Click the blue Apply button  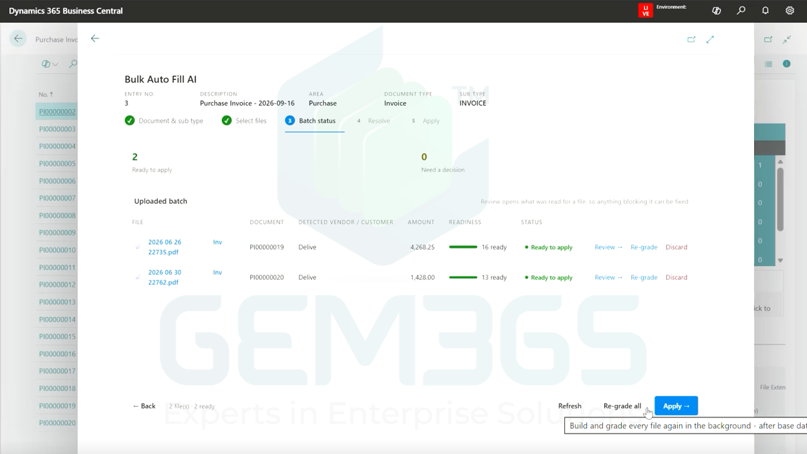676,406
